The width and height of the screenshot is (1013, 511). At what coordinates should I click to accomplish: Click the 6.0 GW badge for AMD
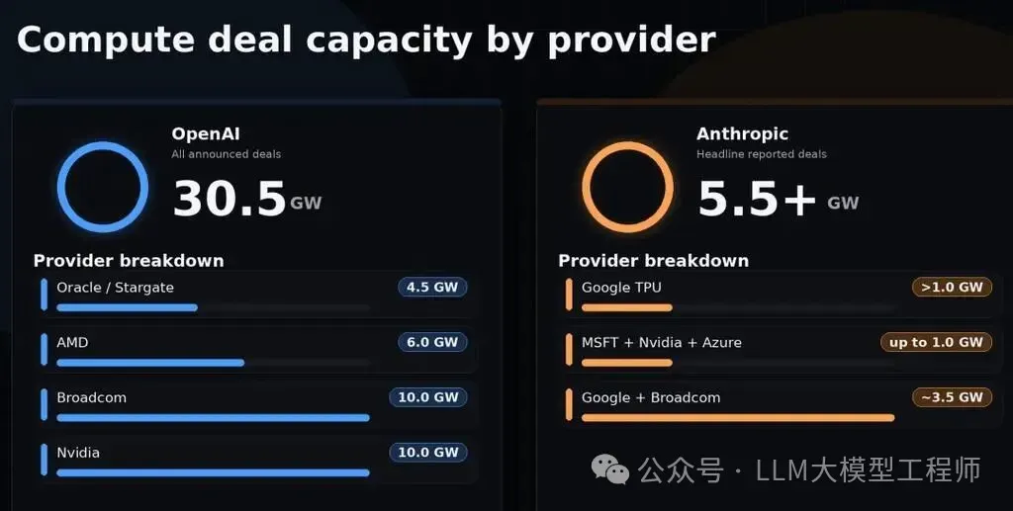tap(432, 342)
